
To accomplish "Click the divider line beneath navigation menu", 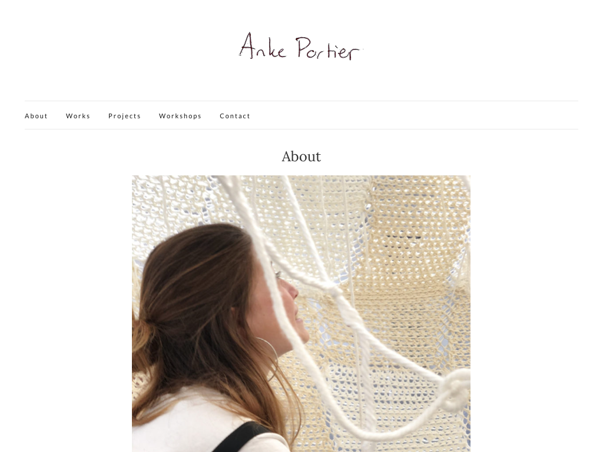I will (301, 129).
